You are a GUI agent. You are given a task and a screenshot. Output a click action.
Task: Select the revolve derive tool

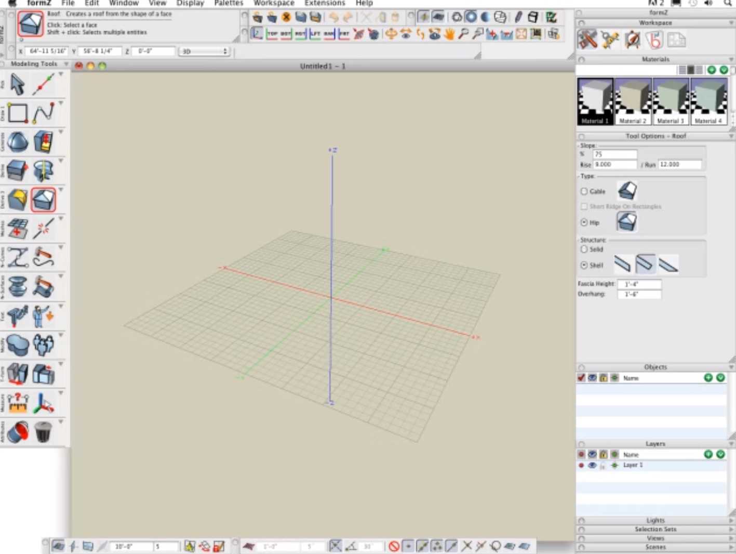(x=44, y=170)
